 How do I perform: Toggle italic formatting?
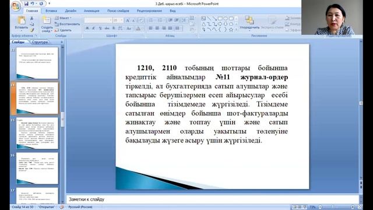point(93,28)
